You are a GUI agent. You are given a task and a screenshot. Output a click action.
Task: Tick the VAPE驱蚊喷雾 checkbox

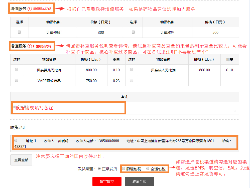click(17, 80)
